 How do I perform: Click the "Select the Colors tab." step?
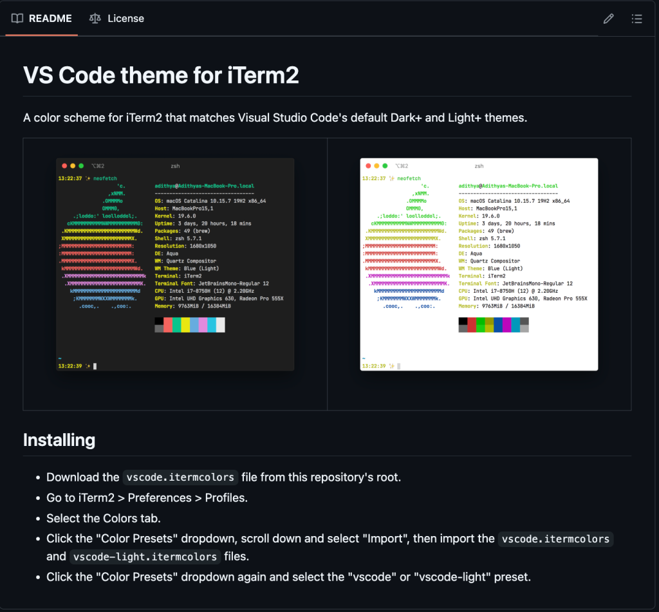104,518
